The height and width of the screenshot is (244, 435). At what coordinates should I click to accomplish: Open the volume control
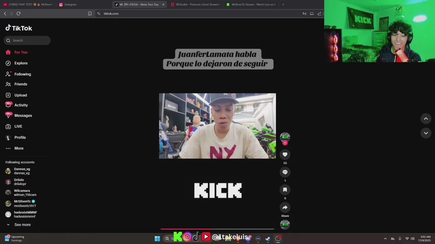click(413, 239)
